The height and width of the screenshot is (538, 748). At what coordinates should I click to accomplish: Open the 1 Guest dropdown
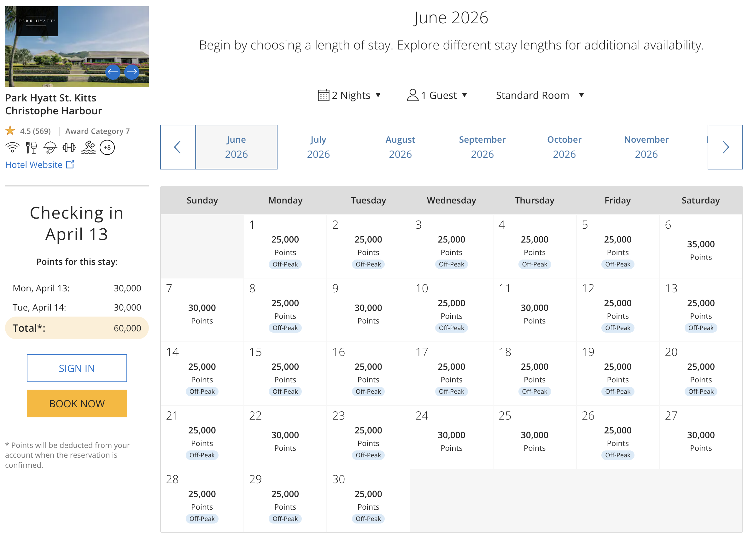(x=439, y=95)
